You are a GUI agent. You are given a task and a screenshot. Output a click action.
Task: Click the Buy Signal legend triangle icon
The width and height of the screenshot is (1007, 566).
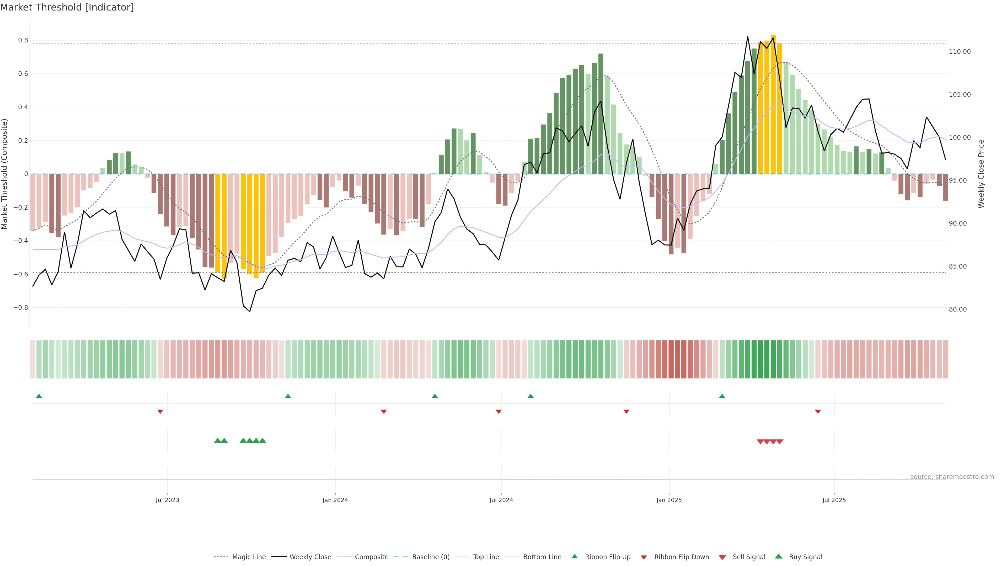(x=779, y=556)
